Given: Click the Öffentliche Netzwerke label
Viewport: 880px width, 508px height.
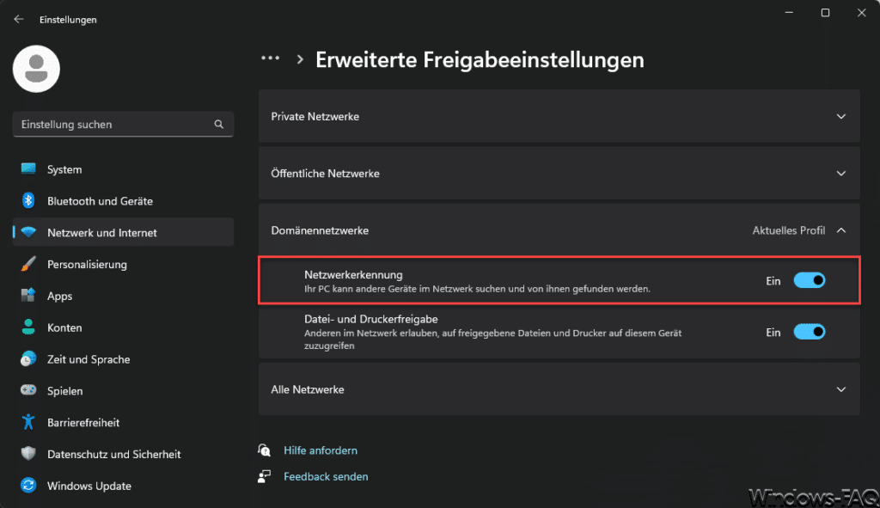Looking at the screenshot, I should click(325, 174).
